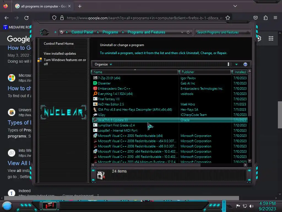
Task: Click the voidtools publisher cell
Action: pyautogui.click(x=187, y=94)
